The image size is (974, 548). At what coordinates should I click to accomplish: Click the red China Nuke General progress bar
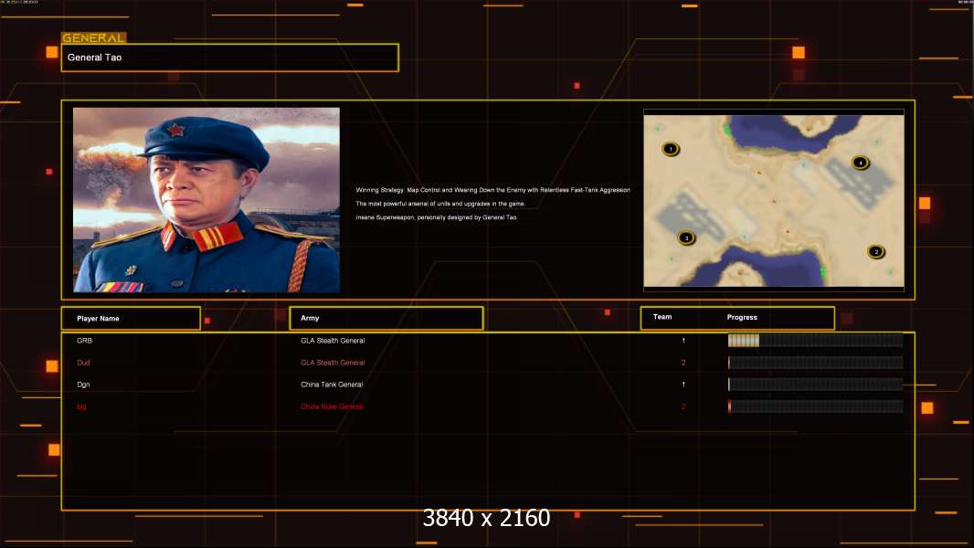pyautogui.click(x=815, y=406)
